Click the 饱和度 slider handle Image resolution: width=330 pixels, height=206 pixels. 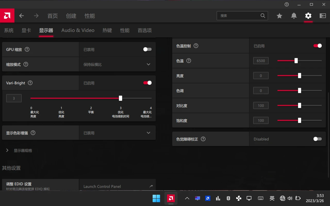click(x=300, y=121)
